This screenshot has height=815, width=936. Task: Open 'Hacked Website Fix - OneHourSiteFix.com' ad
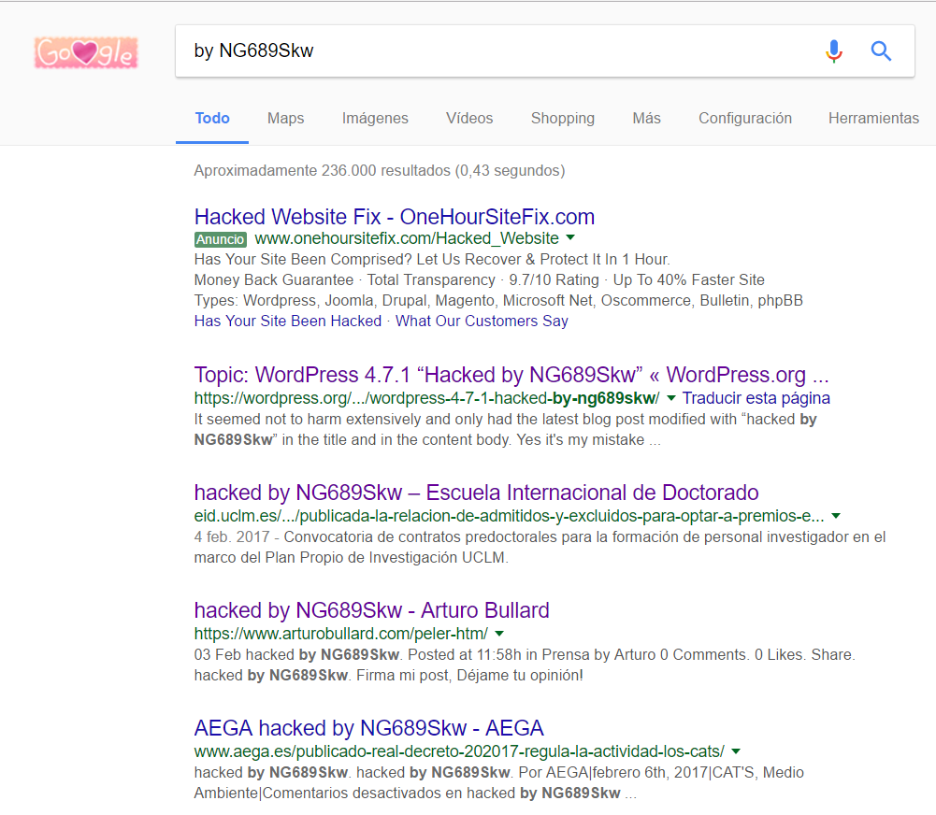click(x=395, y=217)
